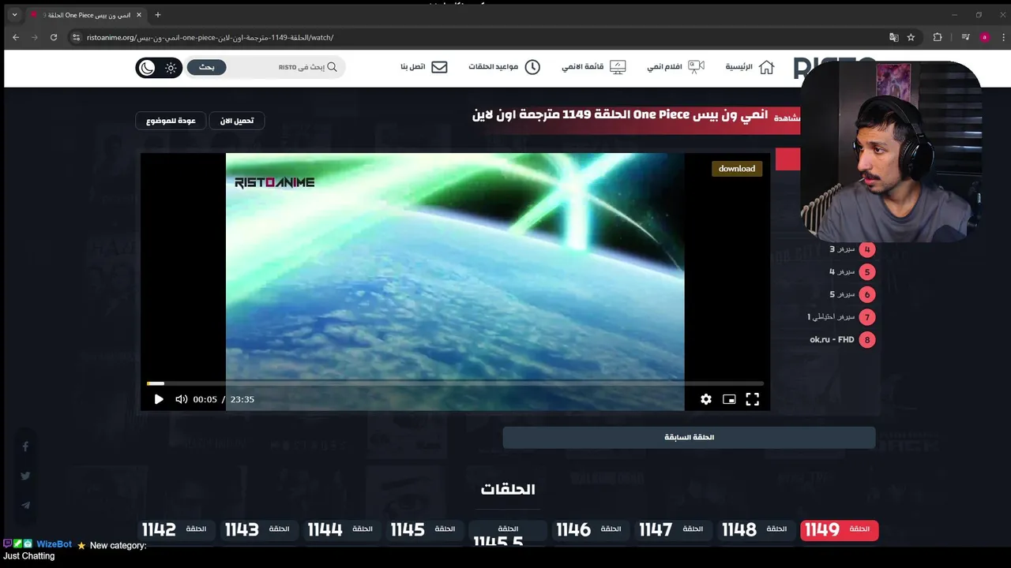
Task: Click the video time 00:05 / 23:35 display
Action: tap(224, 399)
